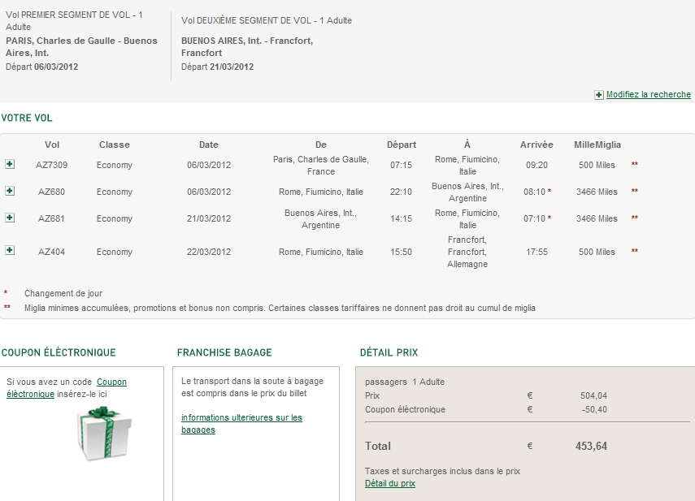This screenshot has height=501, width=695.
Task: Click the Départ column header
Action: pos(402,145)
